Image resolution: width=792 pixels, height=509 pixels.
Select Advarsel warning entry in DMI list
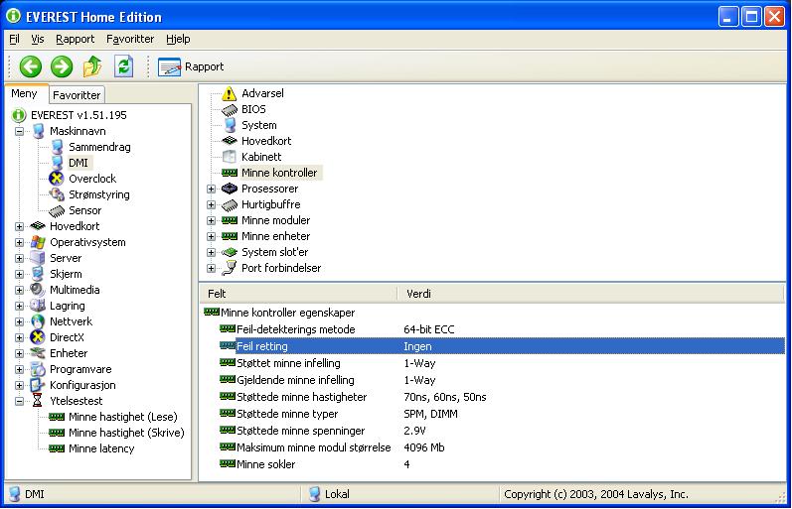pyautogui.click(x=262, y=93)
